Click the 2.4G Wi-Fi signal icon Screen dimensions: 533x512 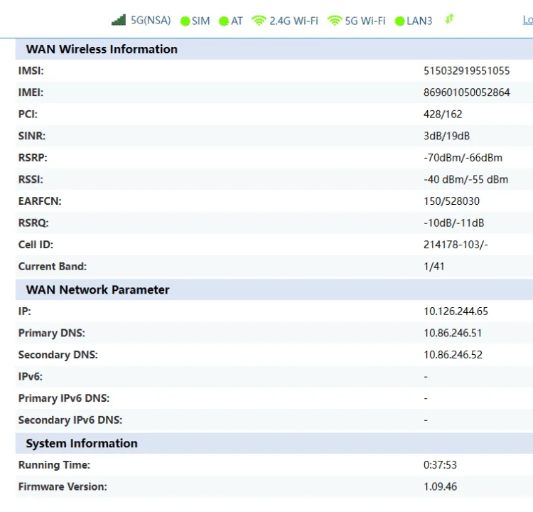pos(259,21)
